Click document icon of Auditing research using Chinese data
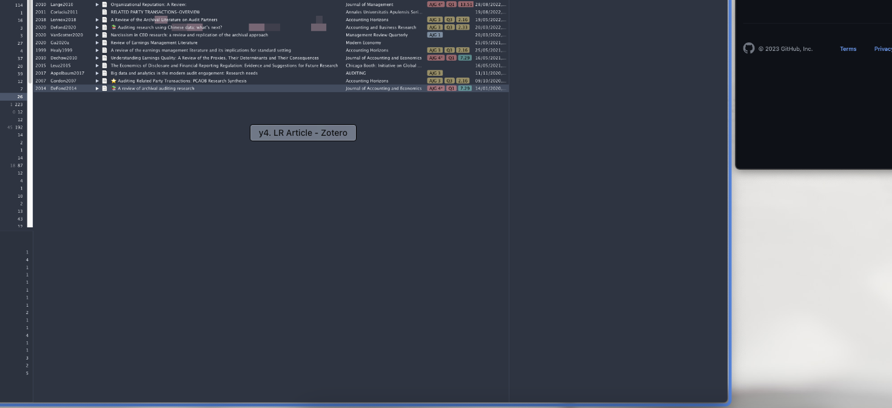The height and width of the screenshot is (408, 892). pyautogui.click(x=104, y=27)
